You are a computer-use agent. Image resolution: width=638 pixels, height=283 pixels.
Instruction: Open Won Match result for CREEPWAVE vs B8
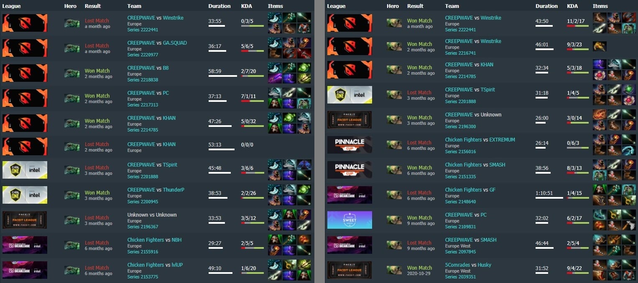[97, 71]
